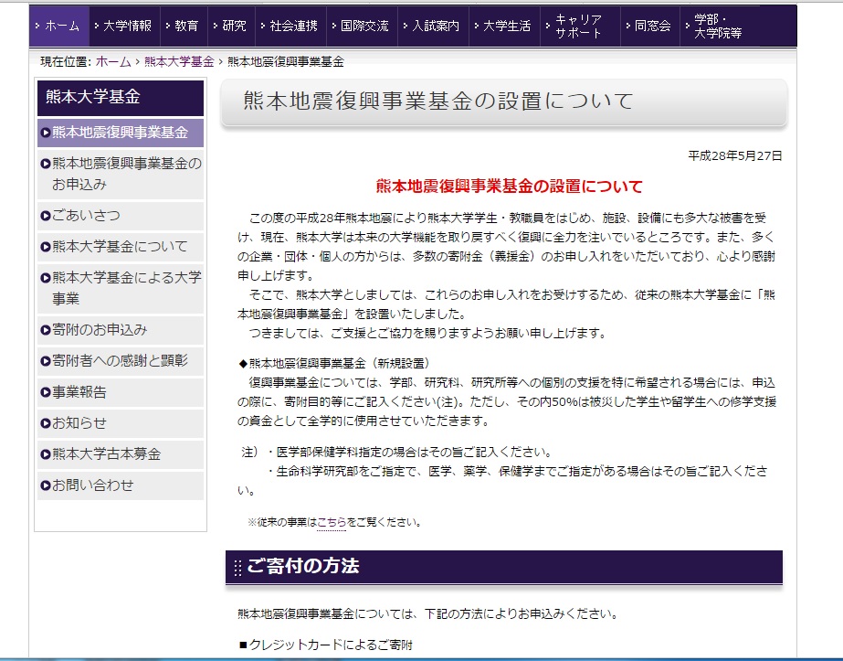843x661 pixels.
Task: Select 同窓会 in the top menu
Action: [x=650, y=26]
